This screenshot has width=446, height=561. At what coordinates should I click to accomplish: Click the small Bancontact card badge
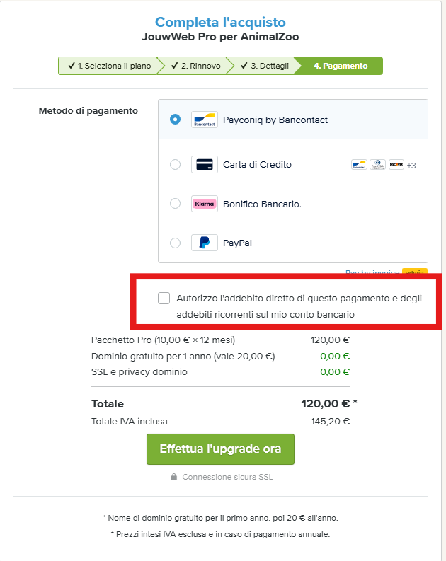[359, 165]
